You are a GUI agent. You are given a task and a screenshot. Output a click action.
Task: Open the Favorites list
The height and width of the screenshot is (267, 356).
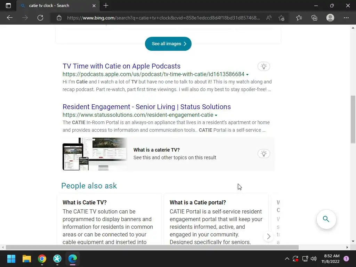(299, 18)
